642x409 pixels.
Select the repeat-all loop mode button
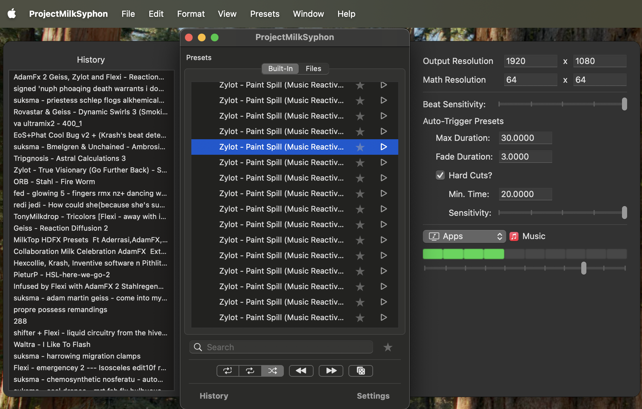click(x=250, y=371)
